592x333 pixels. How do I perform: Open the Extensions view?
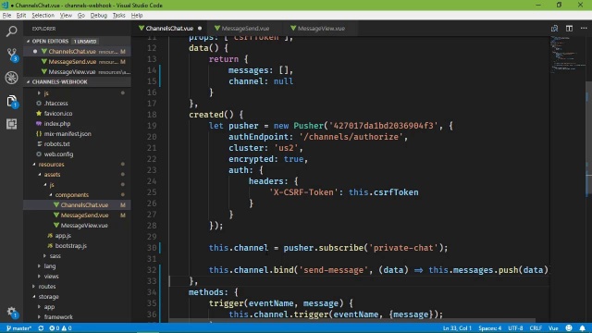pos(11,124)
